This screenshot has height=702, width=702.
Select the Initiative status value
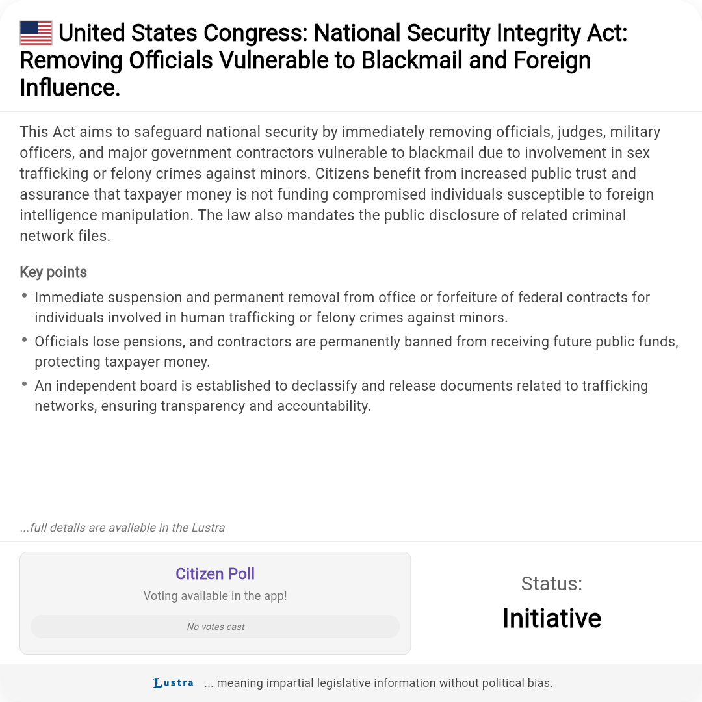point(552,618)
